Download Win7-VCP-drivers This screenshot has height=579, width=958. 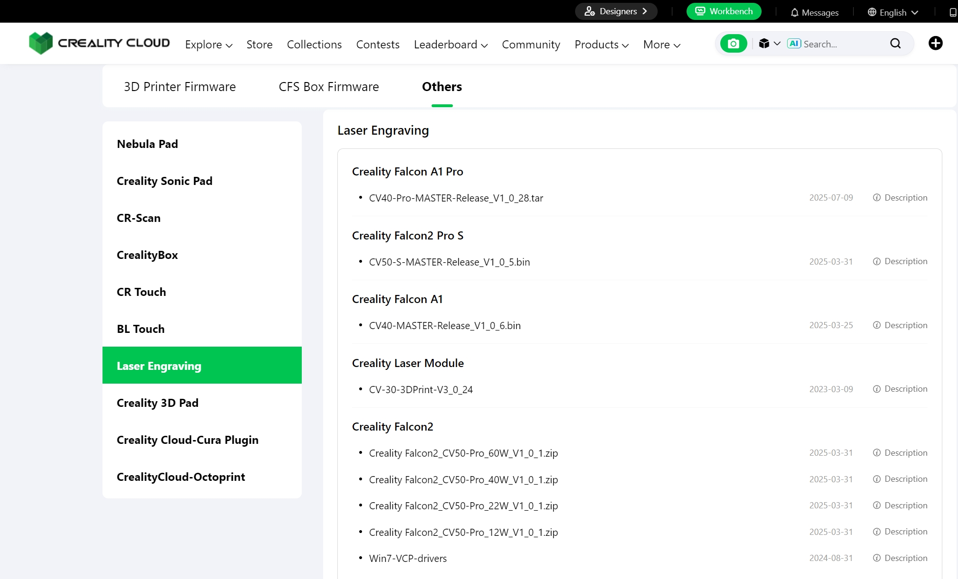[408, 559]
